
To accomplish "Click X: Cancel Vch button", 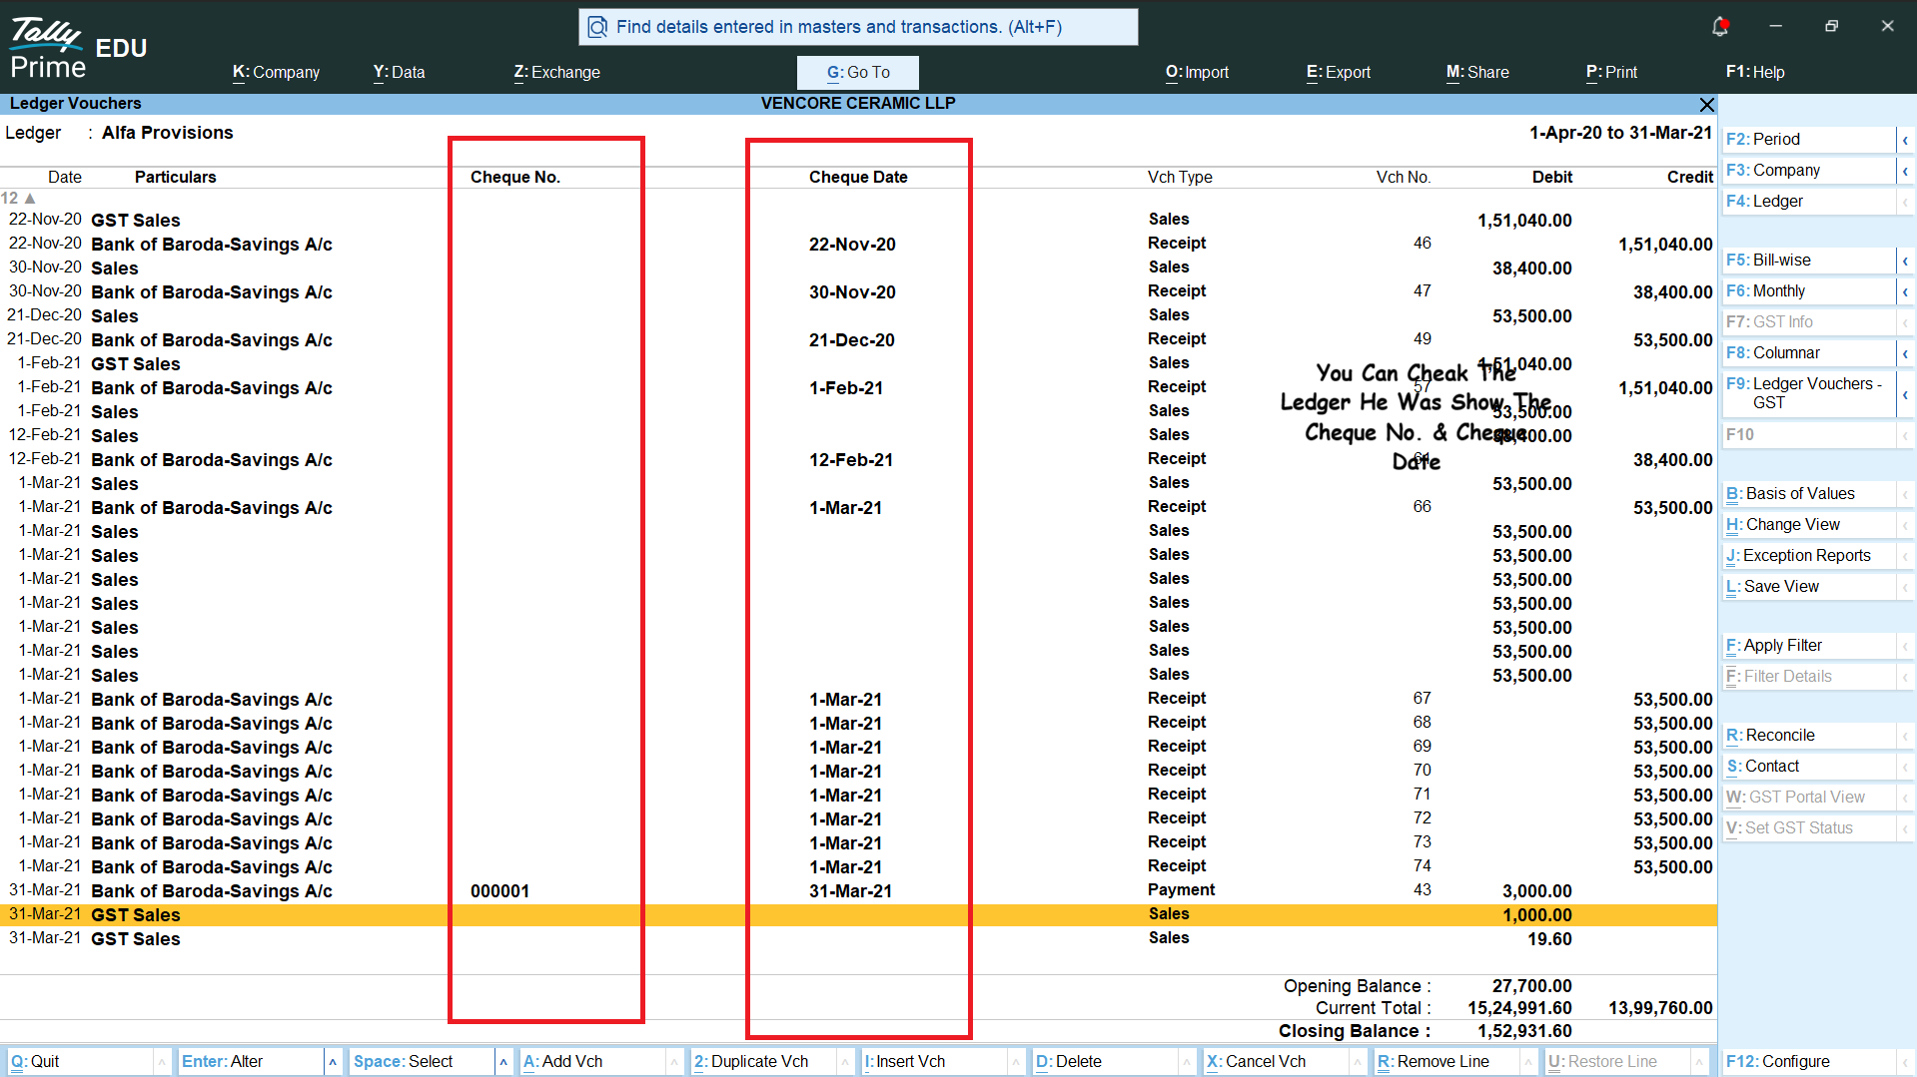I will point(1277,1061).
